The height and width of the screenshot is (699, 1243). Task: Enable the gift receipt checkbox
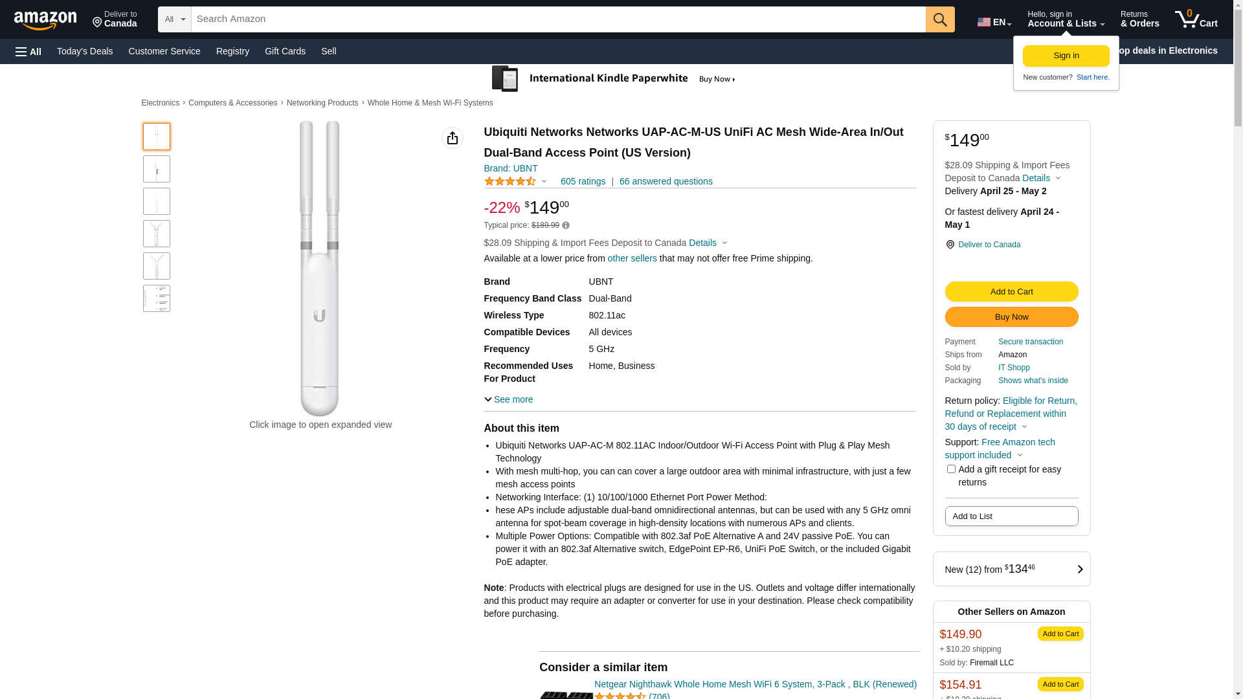950,469
